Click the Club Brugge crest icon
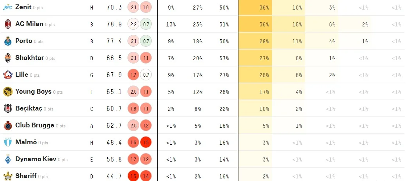Image resolution: width=413 pixels, height=181 pixels. pyautogui.click(x=7, y=126)
